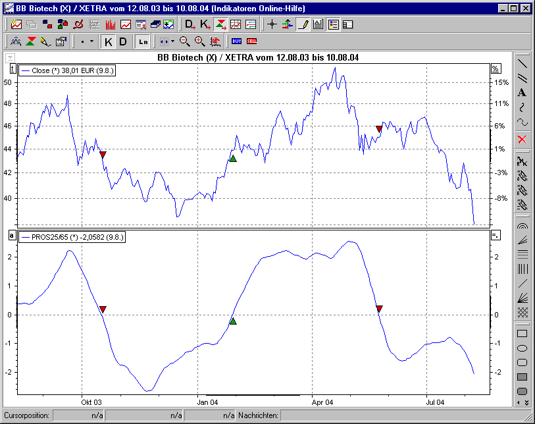
Task: Toggle candlestick view with the K button
Action: [x=109, y=41]
